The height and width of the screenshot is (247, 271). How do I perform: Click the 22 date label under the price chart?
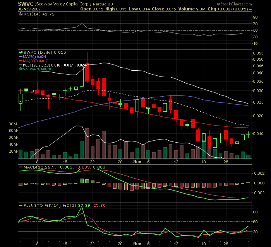[x=92, y=162]
